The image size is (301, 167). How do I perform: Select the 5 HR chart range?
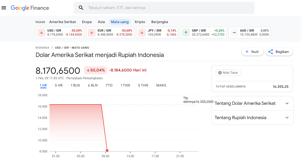tap(59, 85)
